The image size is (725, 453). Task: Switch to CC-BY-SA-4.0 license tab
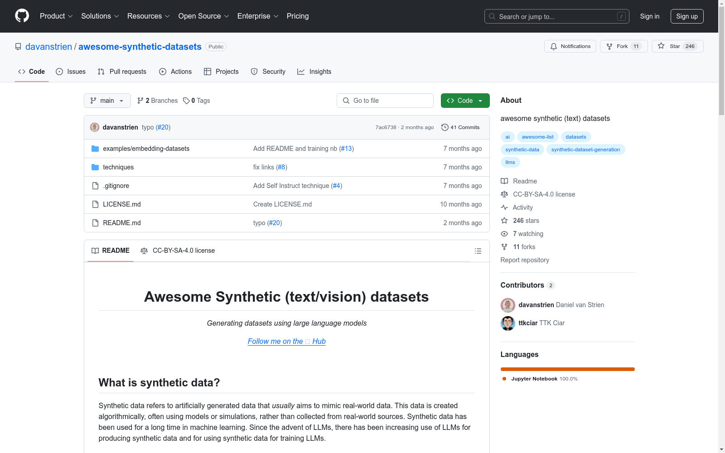point(178,251)
